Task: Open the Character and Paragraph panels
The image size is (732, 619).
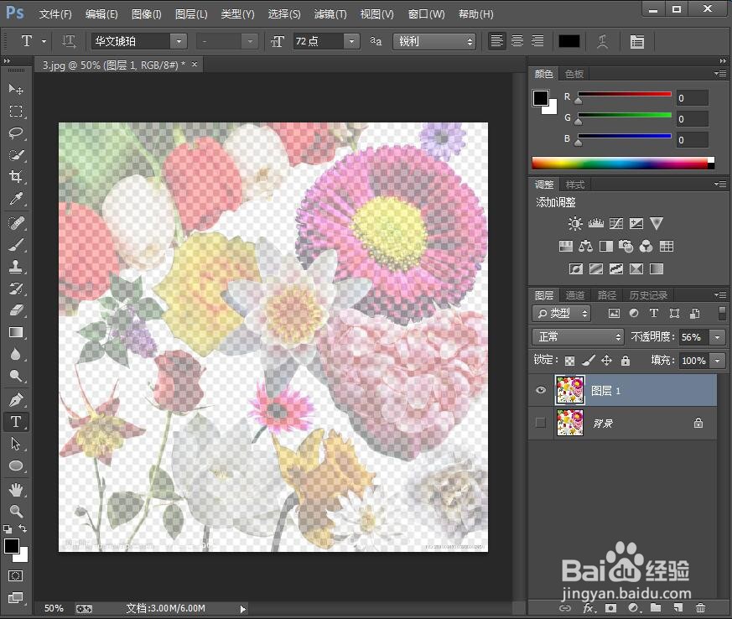Action: coord(636,42)
